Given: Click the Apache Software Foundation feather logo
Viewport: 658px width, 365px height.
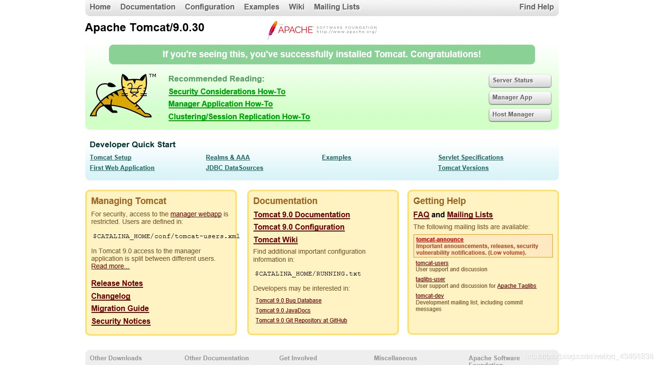Looking at the screenshot, I should 322,30.
